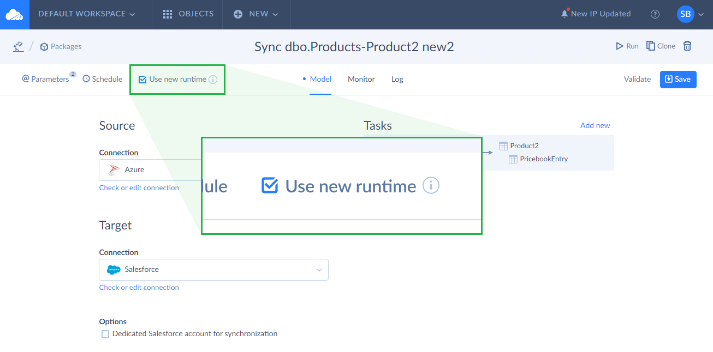Click the Salesforce connection logo

click(114, 269)
